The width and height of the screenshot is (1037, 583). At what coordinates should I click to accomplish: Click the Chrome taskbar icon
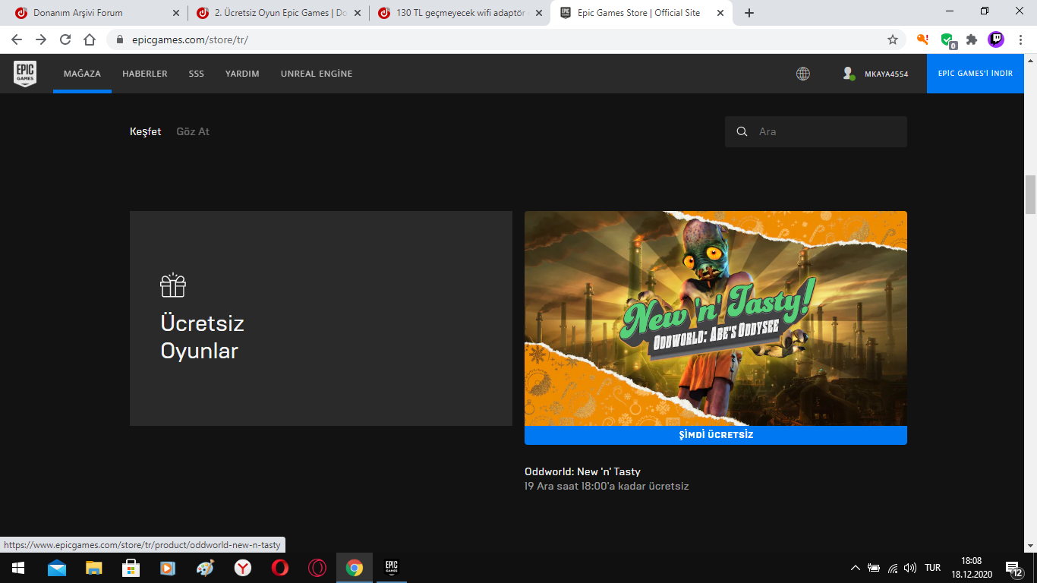click(355, 568)
